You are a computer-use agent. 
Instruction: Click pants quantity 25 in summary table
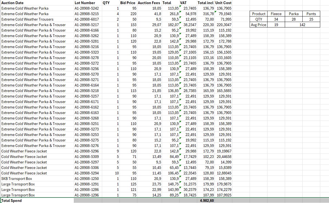[x=311, y=19]
